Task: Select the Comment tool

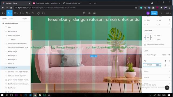Action: pos(43,13)
